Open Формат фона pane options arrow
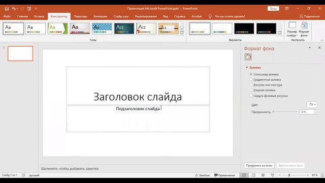325x183 pixels. [310, 48]
